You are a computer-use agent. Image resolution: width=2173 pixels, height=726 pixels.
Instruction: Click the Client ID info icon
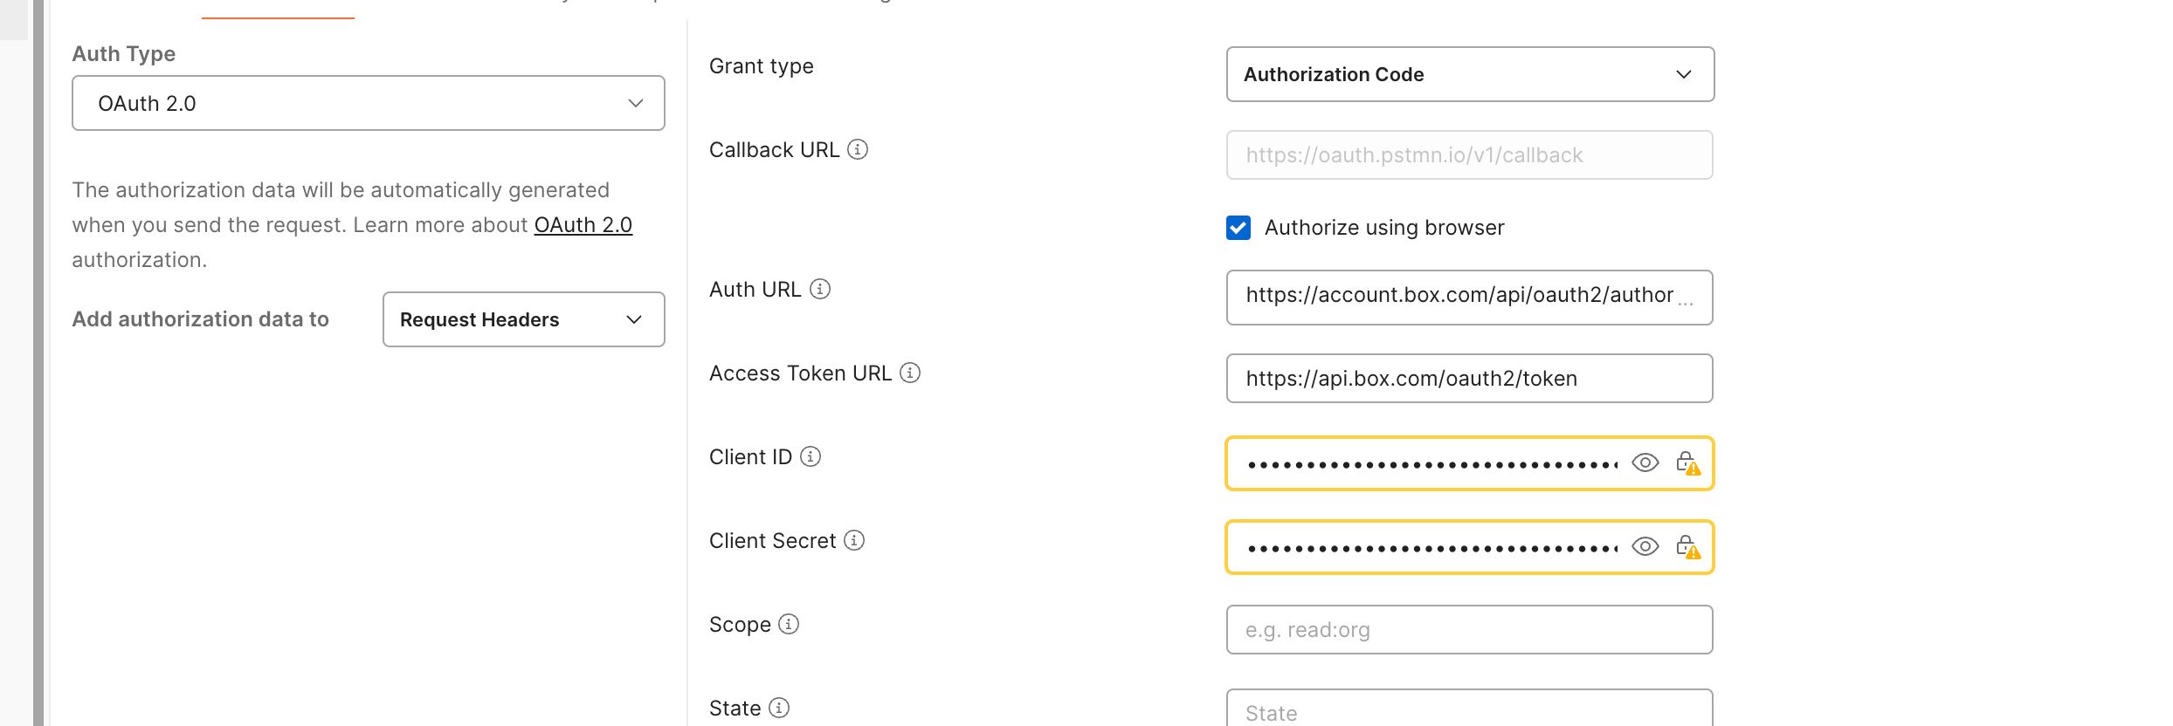[811, 456]
